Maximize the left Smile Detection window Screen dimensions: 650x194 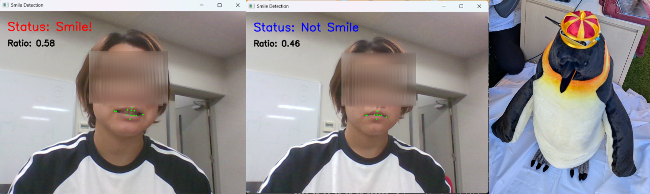click(219, 5)
